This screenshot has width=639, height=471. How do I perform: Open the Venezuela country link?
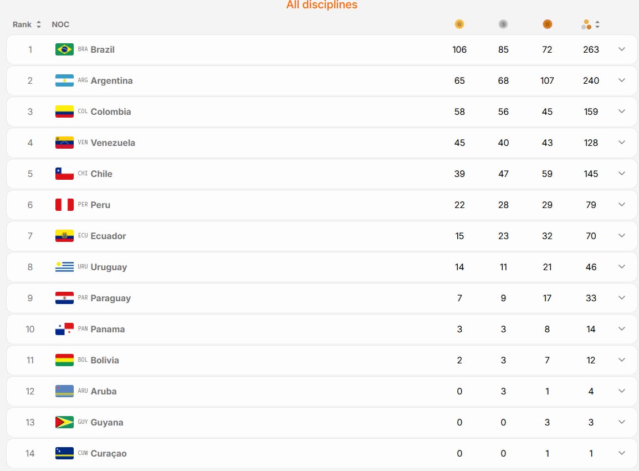pos(113,143)
